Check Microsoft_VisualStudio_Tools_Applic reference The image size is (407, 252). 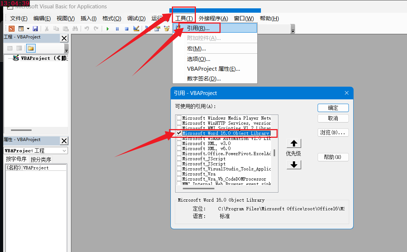coord(179,169)
